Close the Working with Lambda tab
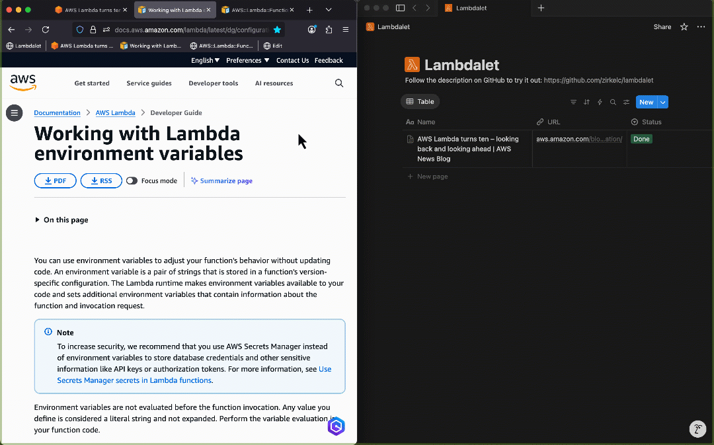Screen dimensions: 714x445 pyautogui.click(x=208, y=9)
